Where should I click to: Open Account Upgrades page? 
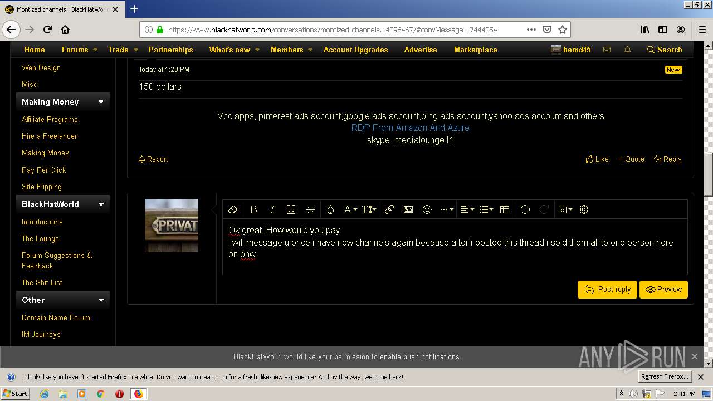coord(355,50)
